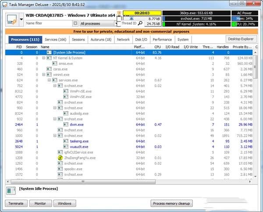The image size is (263, 212).
Task: Collapse the svchost.exe PID 932 node
Action: (x=55, y=119)
